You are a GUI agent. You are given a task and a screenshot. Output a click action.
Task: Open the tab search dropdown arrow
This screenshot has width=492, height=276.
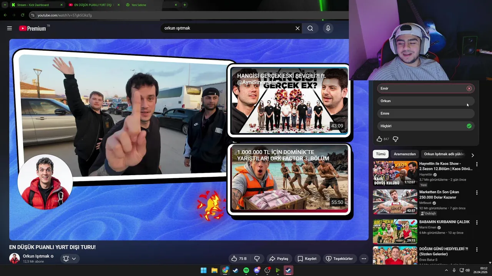click(5, 5)
